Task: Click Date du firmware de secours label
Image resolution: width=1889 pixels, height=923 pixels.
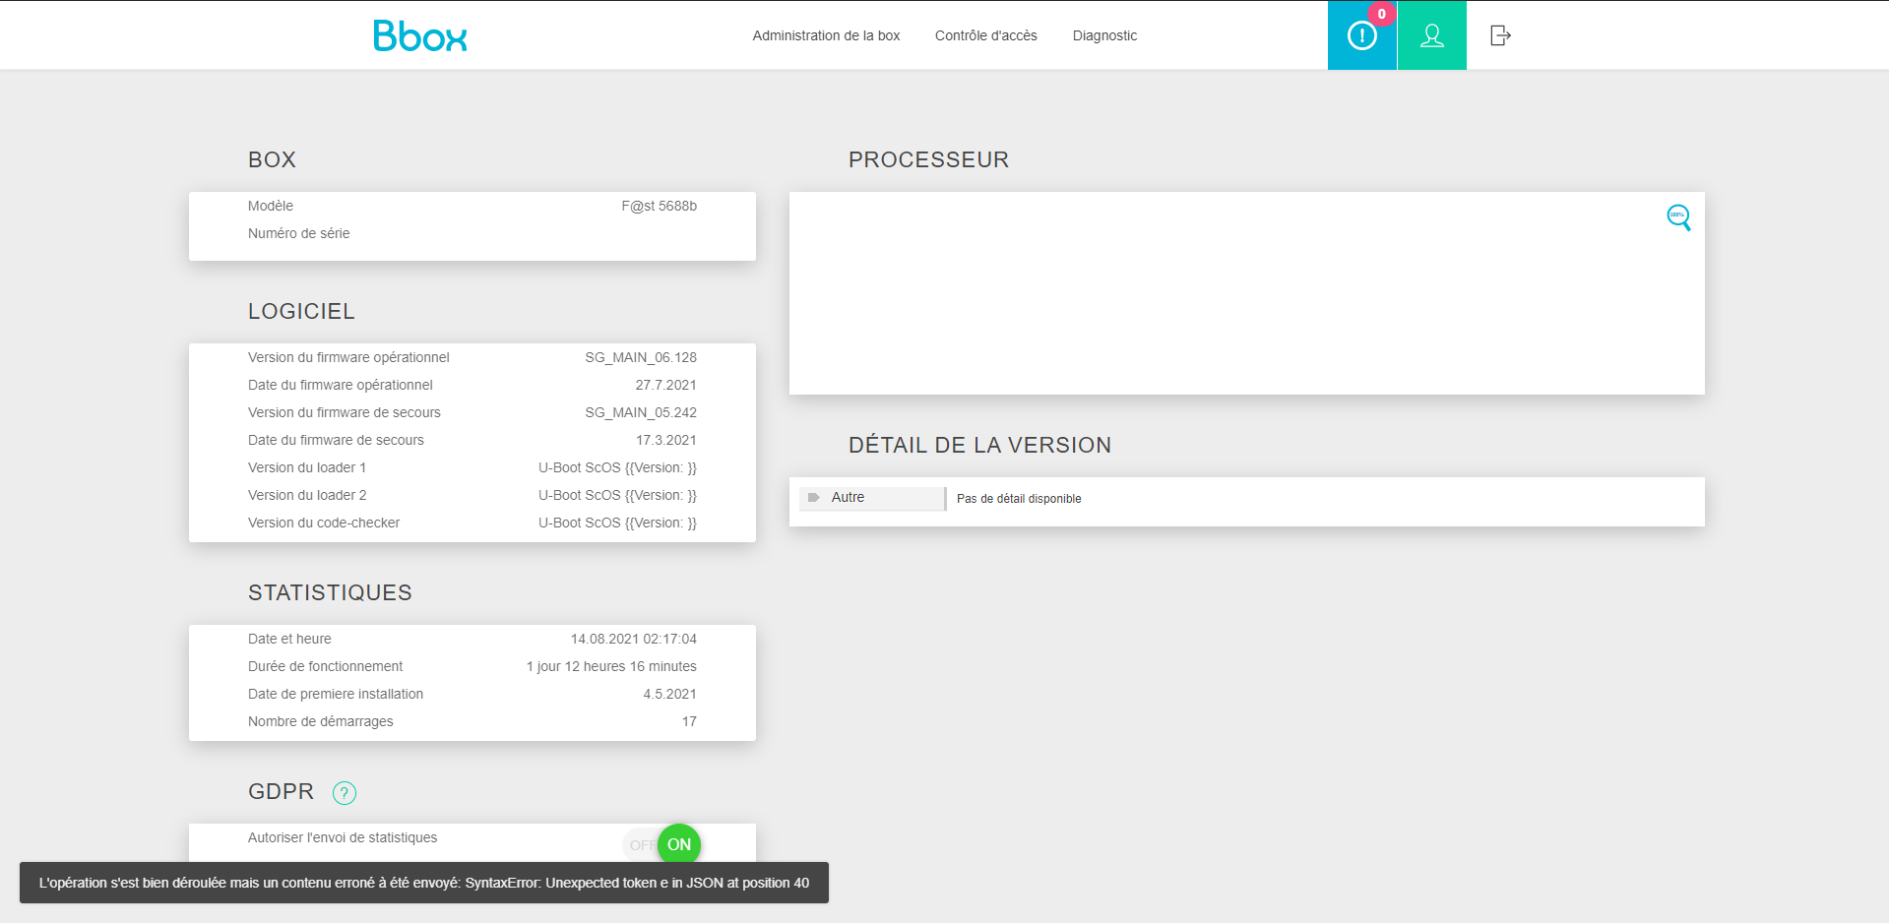Action: tap(336, 440)
